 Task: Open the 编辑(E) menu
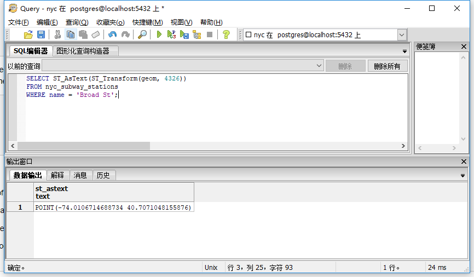coord(47,22)
